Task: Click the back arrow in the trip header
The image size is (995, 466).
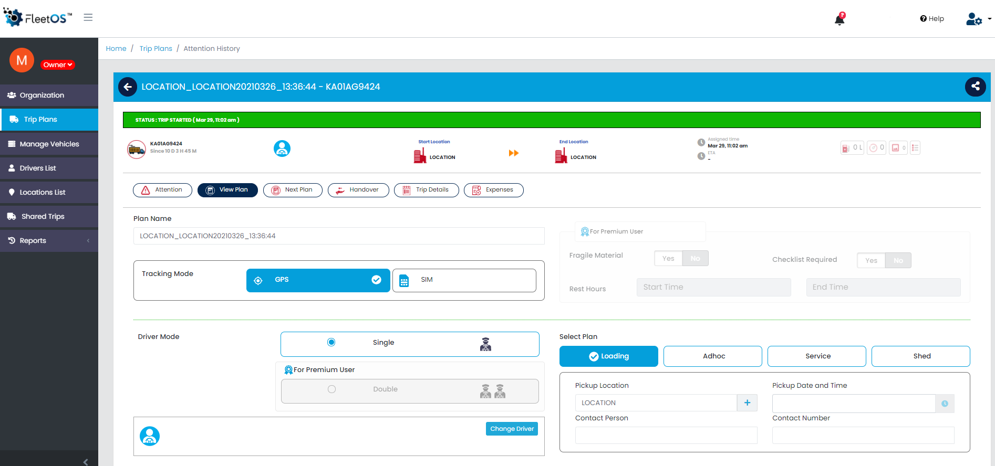Action: tap(128, 87)
